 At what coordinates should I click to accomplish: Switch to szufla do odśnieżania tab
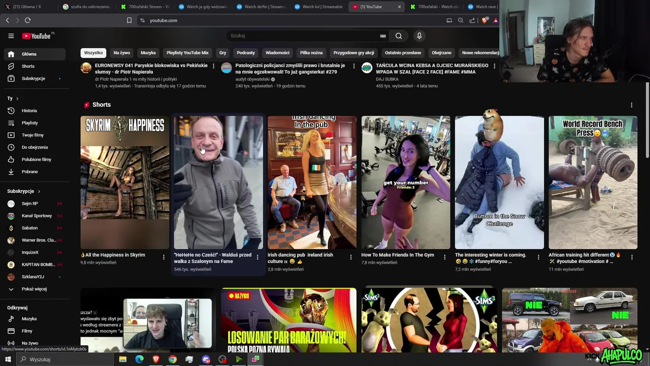coord(86,7)
